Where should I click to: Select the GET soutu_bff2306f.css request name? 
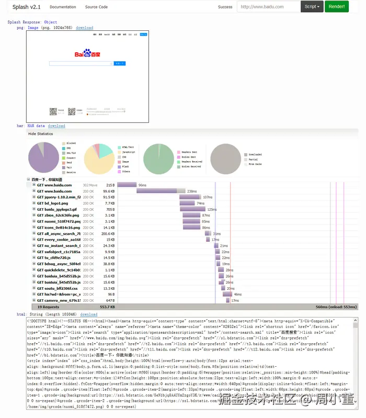point(58,288)
